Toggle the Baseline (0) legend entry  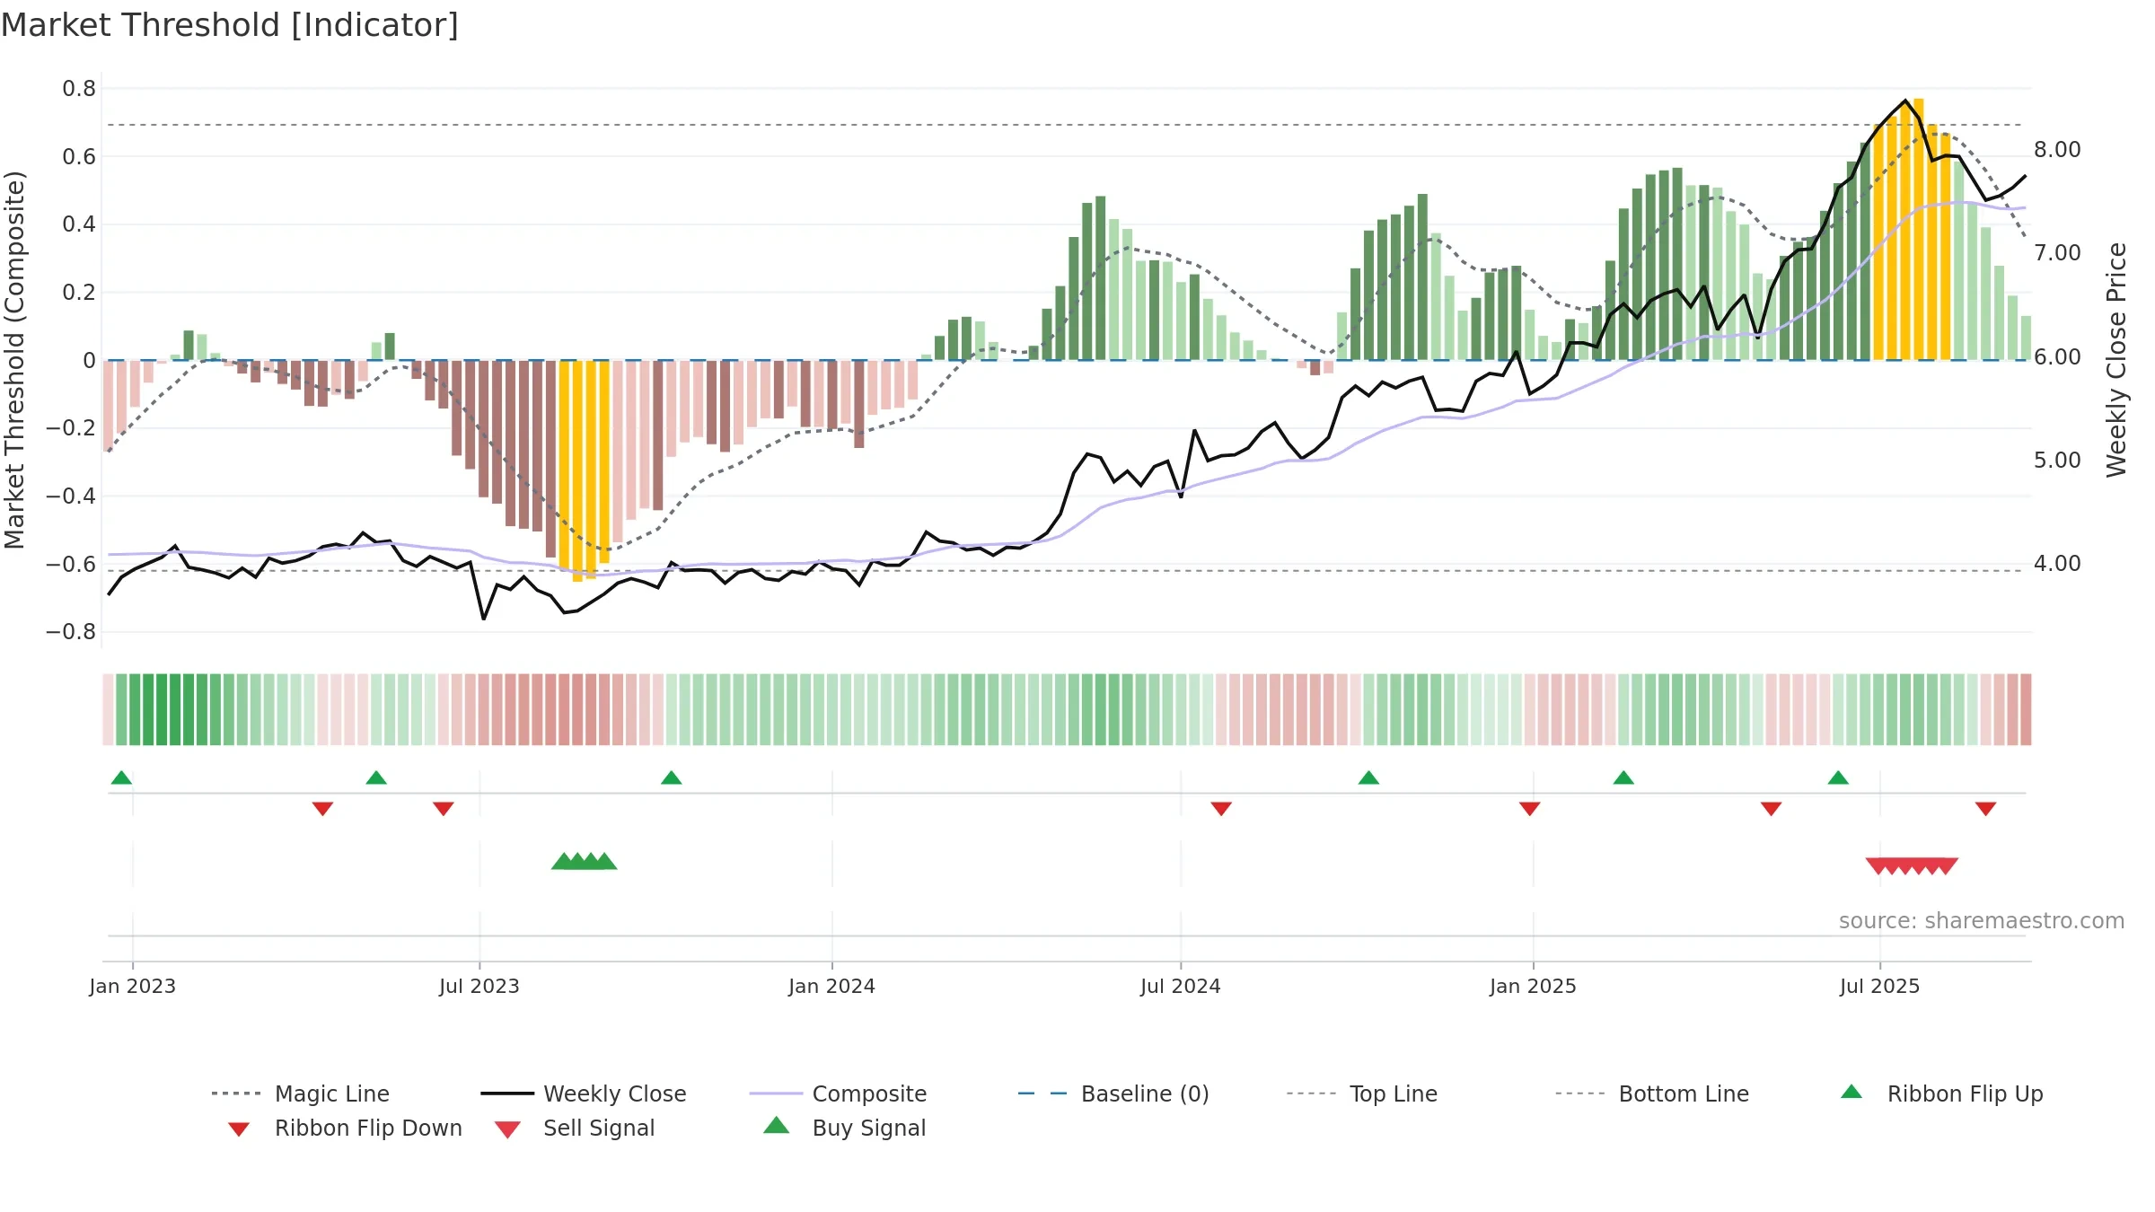(x=1113, y=1093)
